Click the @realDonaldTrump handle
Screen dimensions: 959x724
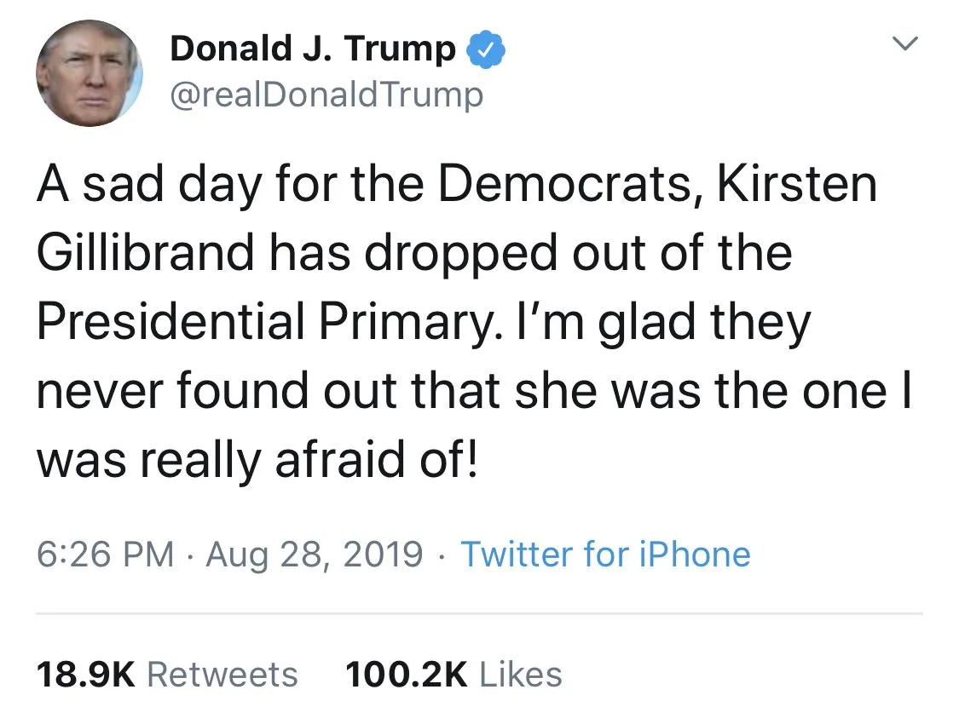tap(326, 95)
